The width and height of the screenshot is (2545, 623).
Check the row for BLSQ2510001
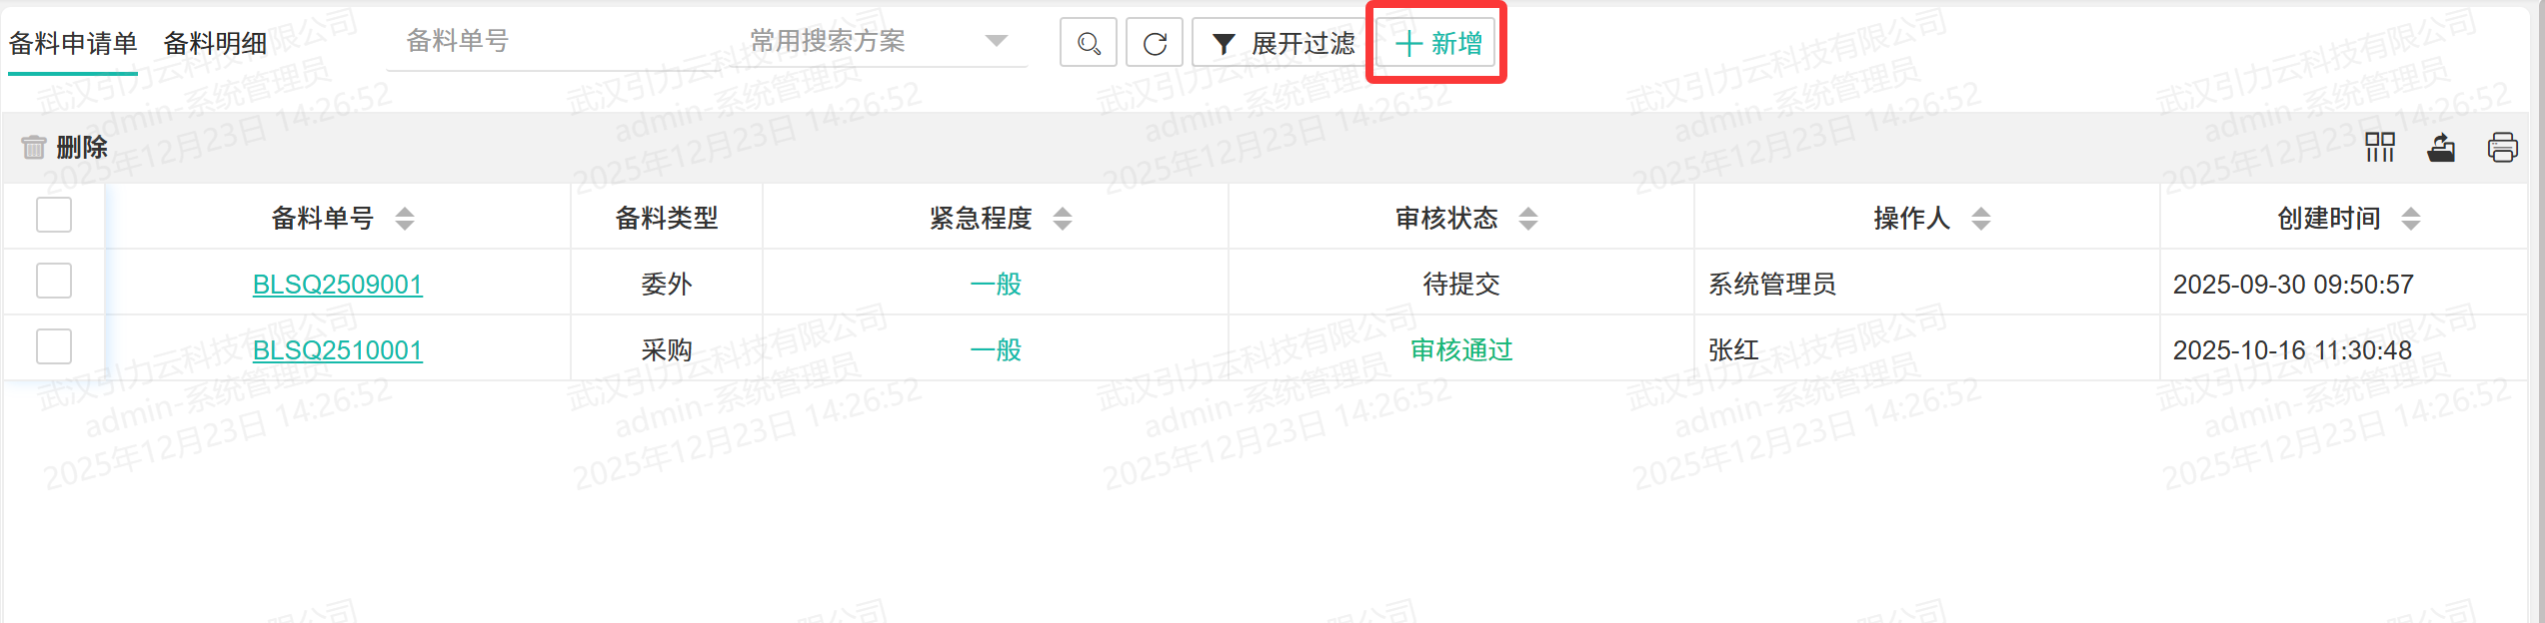[x=54, y=346]
